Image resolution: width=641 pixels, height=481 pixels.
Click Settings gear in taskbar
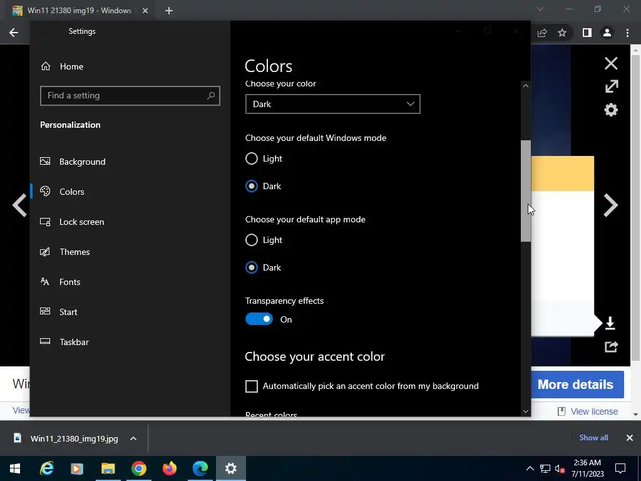[230, 468]
